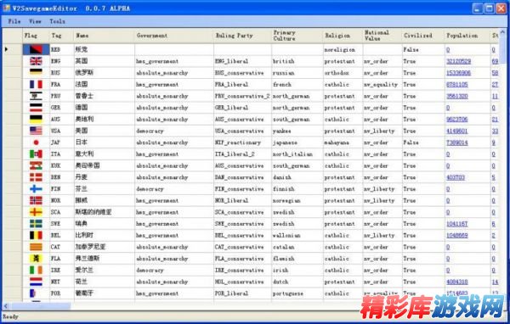
Task: Open the ENG population number link
Action: (458, 61)
